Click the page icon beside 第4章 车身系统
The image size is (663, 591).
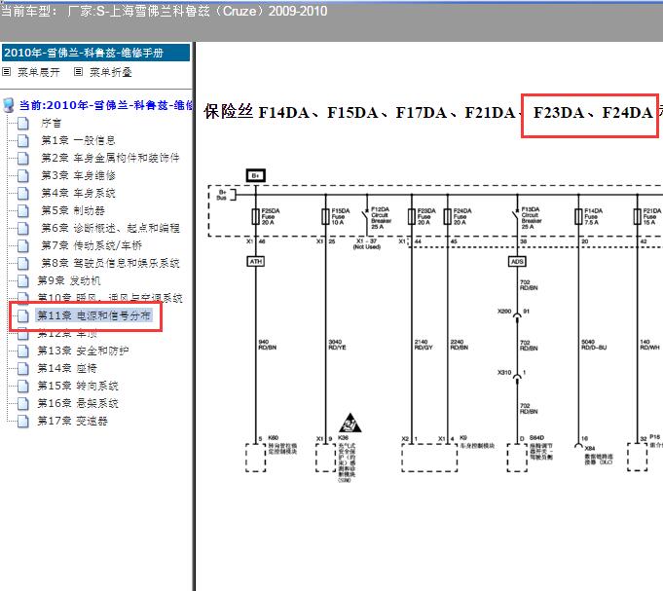pos(23,194)
